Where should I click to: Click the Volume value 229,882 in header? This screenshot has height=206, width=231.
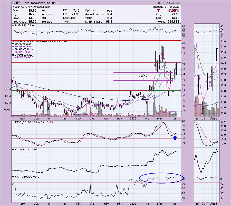(174, 22)
